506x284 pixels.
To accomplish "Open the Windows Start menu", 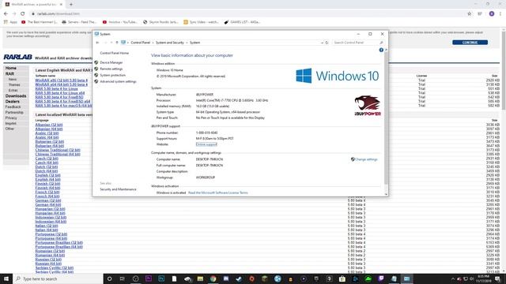I will click(x=6, y=278).
